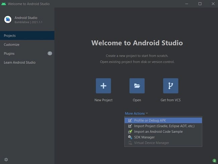Image resolution: width=218 pixels, height=164 pixels.
Task: Click the Bumblebee | 2021.1.1 version text
Action: (x=29, y=22)
